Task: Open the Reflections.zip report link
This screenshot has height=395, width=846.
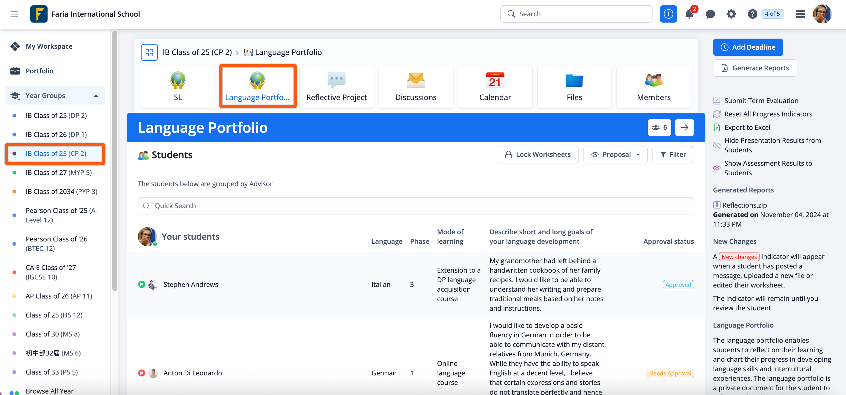Action: click(x=744, y=205)
